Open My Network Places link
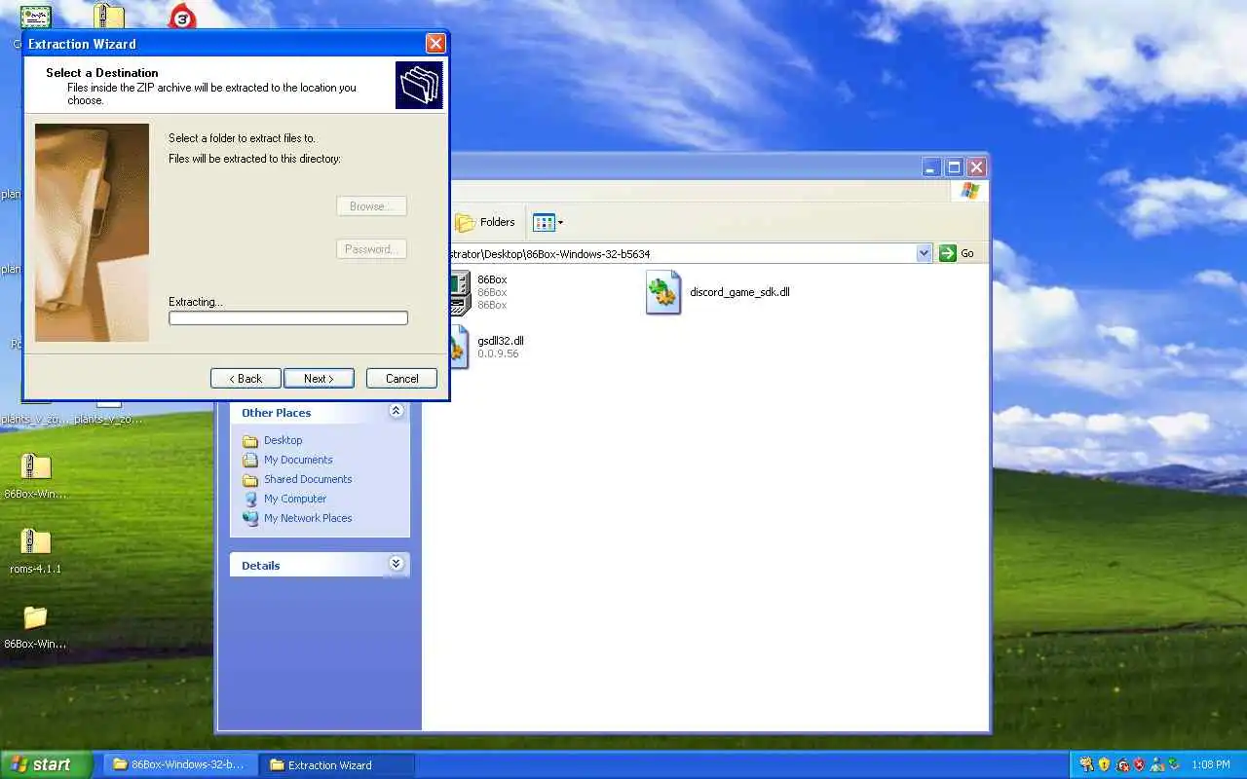 click(308, 518)
